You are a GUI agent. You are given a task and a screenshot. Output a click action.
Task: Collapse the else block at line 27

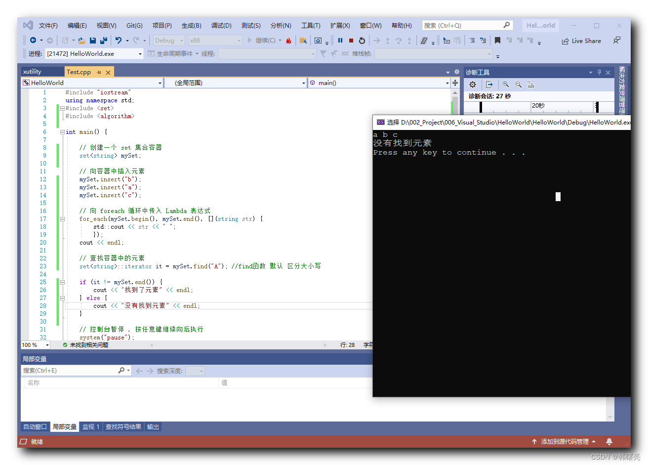tap(62, 298)
